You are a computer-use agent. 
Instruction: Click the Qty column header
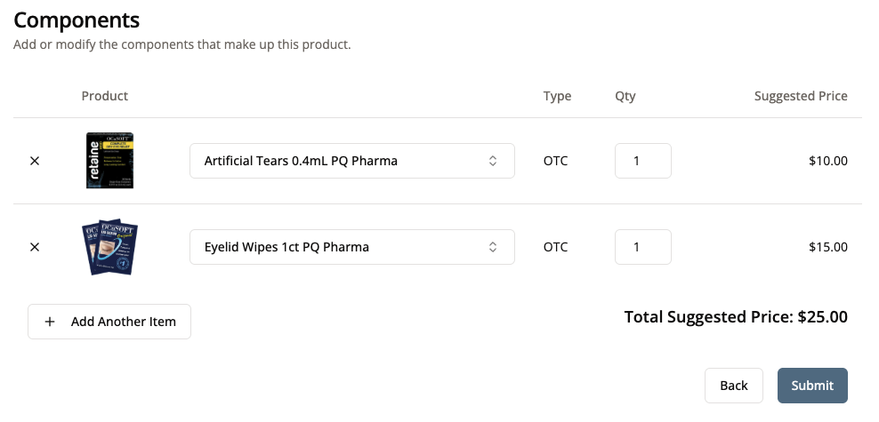(625, 96)
